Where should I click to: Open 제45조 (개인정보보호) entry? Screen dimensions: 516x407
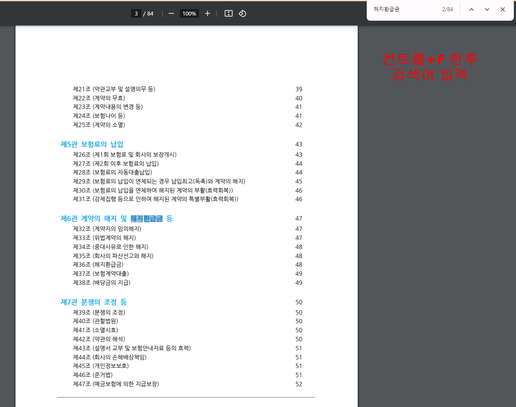tap(101, 366)
